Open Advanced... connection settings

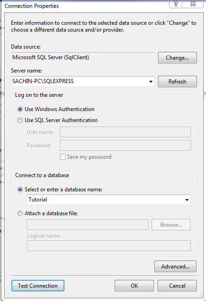click(x=175, y=266)
